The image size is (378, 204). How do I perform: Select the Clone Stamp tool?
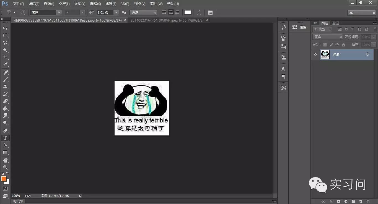click(5, 87)
